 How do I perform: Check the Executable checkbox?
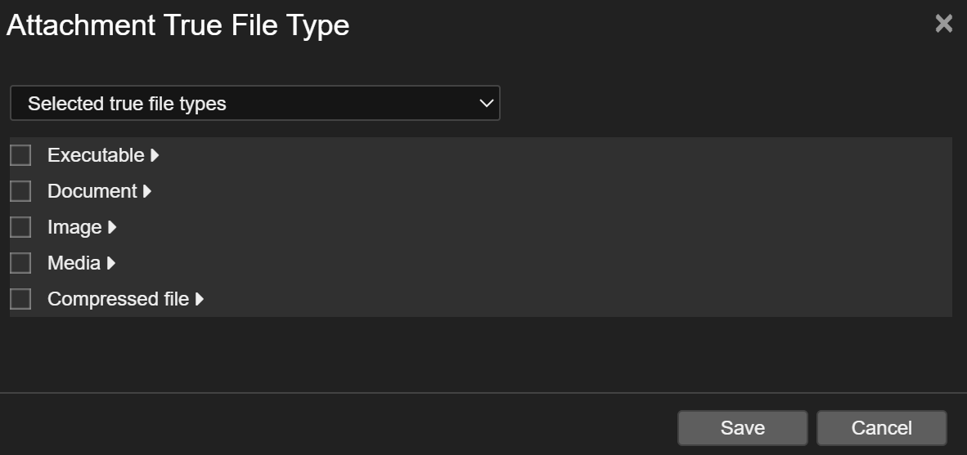tap(20, 155)
